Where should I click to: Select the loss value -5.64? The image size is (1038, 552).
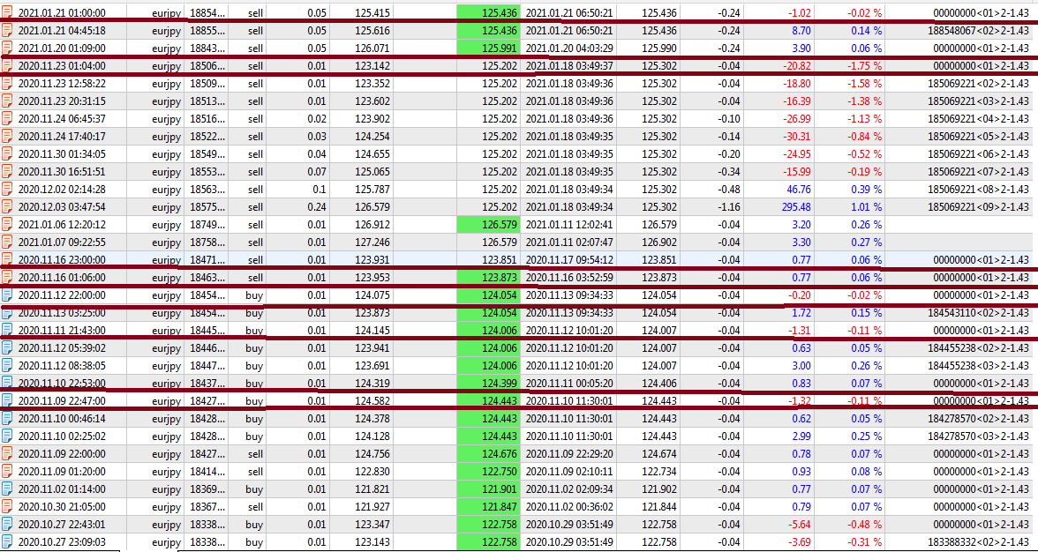pyautogui.click(x=799, y=525)
